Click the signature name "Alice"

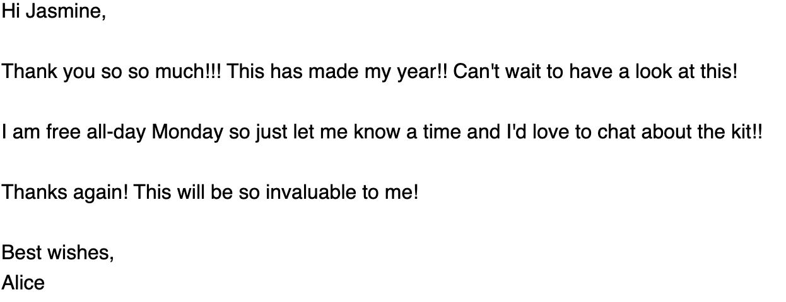(x=23, y=283)
